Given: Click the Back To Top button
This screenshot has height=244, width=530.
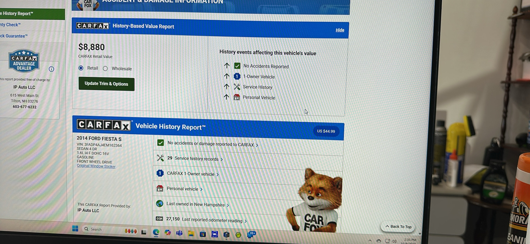Looking at the screenshot, I should tap(398, 226).
